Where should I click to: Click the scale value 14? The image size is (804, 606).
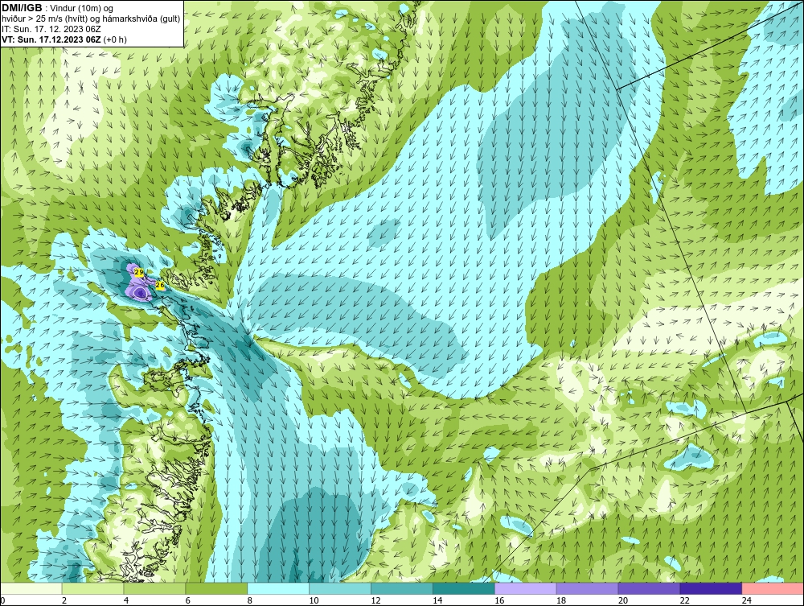point(437,600)
